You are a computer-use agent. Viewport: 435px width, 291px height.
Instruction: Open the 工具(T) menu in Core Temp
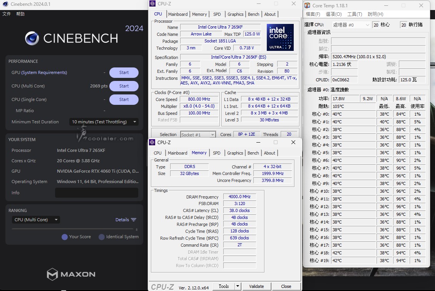(x=355, y=14)
